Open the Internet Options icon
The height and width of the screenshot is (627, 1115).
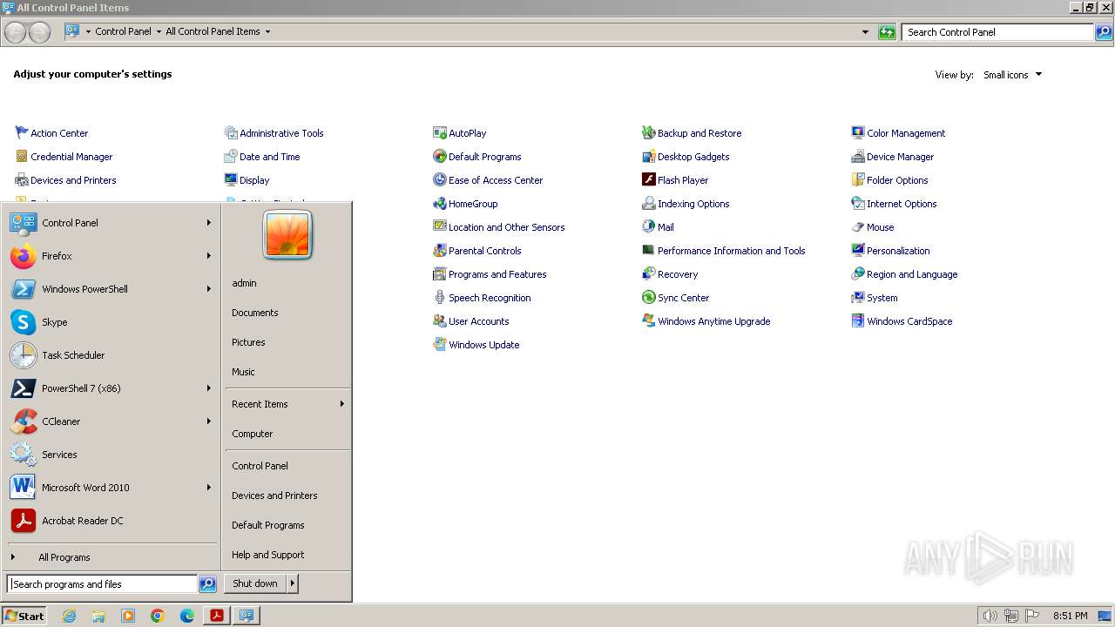point(858,204)
